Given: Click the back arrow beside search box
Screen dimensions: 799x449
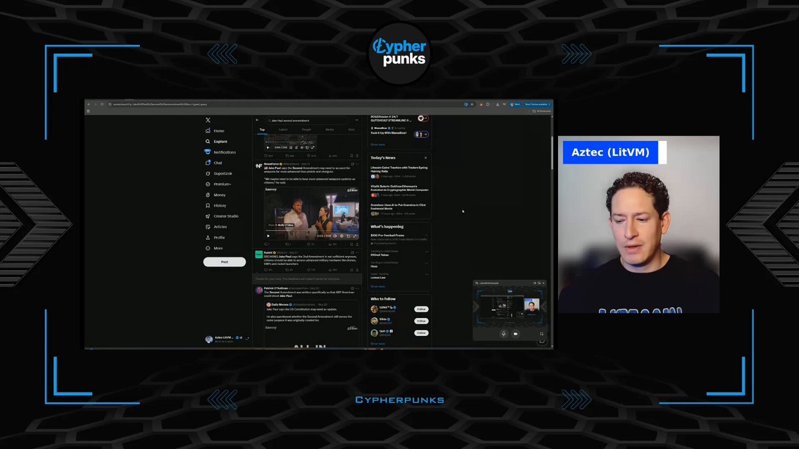Looking at the screenshot, I should (258, 120).
